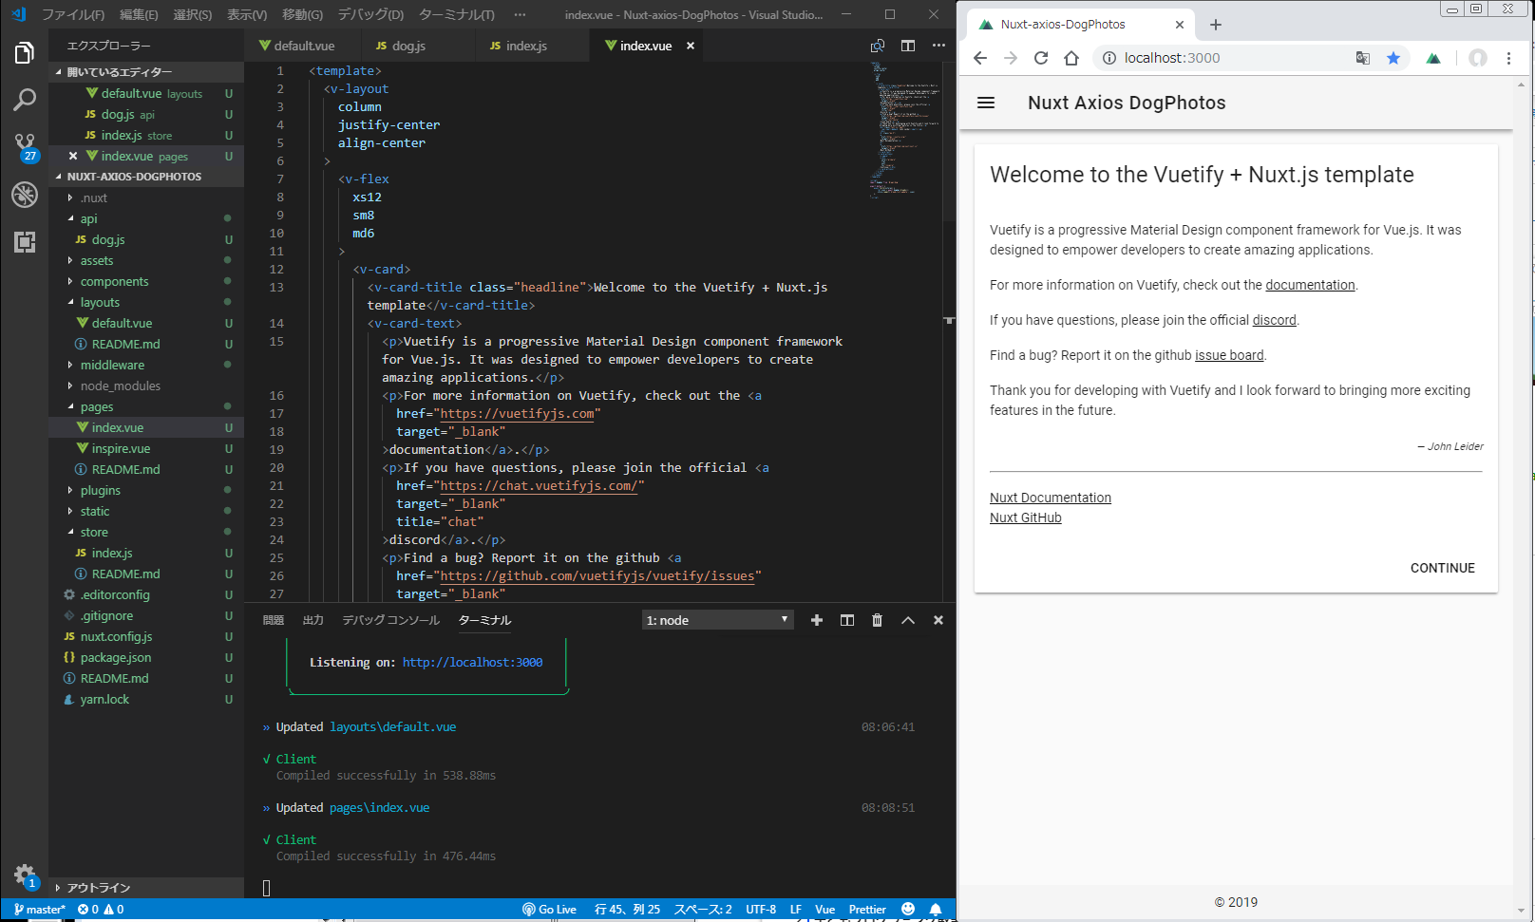Open the Chrome three-dot menu
Screen dimensions: 1535x922
click(x=1508, y=58)
